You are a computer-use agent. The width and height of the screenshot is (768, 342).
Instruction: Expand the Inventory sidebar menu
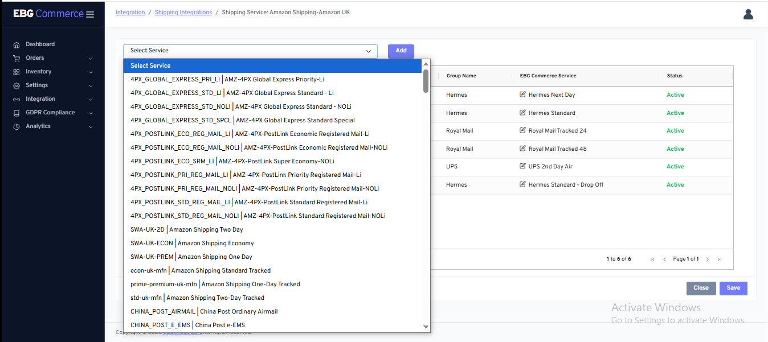91,72
